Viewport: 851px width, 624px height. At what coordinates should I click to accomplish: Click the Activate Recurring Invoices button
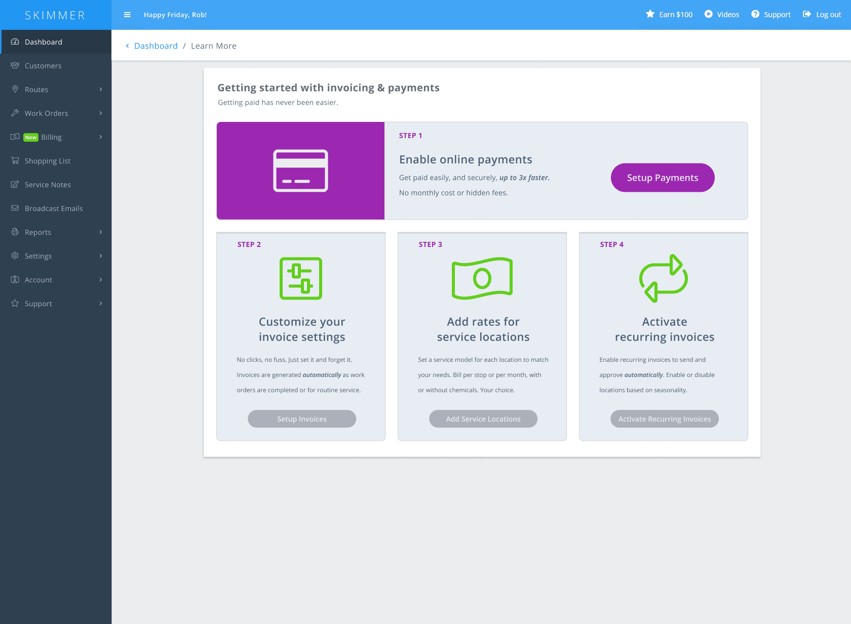click(x=665, y=419)
